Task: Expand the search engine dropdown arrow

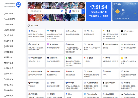Action: click(x=83, y=11)
